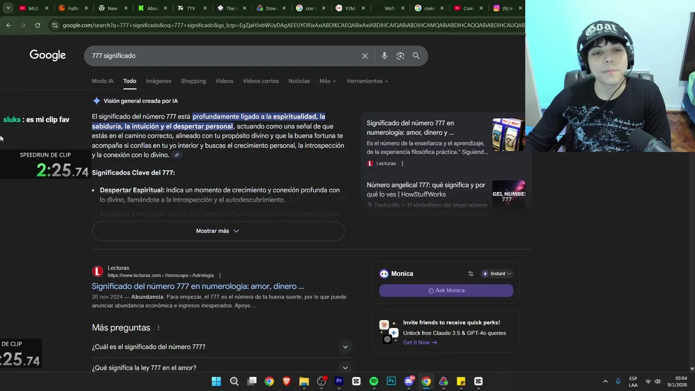The height and width of the screenshot is (391, 695).
Task: Open the Más search filters dropdown
Action: pos(327,81)
